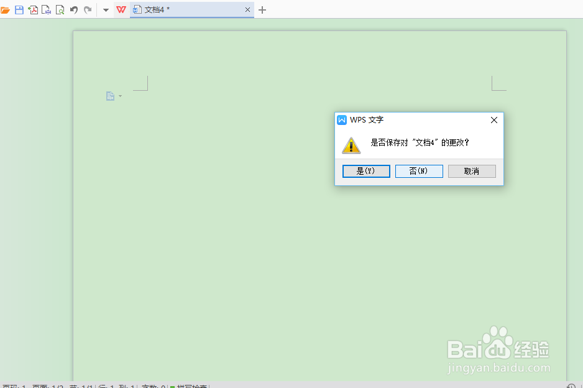
Task: Click 否(N) to discard changes
Action: (x=419, y=171)
